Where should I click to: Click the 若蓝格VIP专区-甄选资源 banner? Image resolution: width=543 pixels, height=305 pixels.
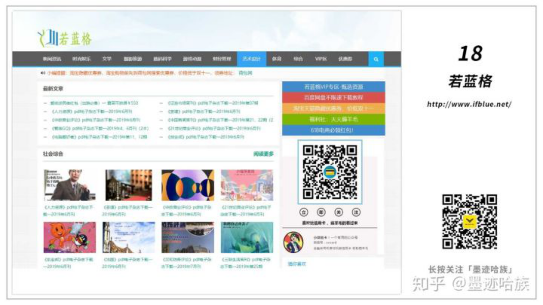click(333, 87)
